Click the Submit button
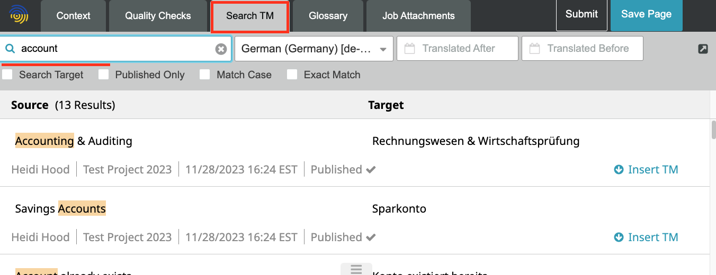Screen dimensions: 716x275 click(581, 15)
